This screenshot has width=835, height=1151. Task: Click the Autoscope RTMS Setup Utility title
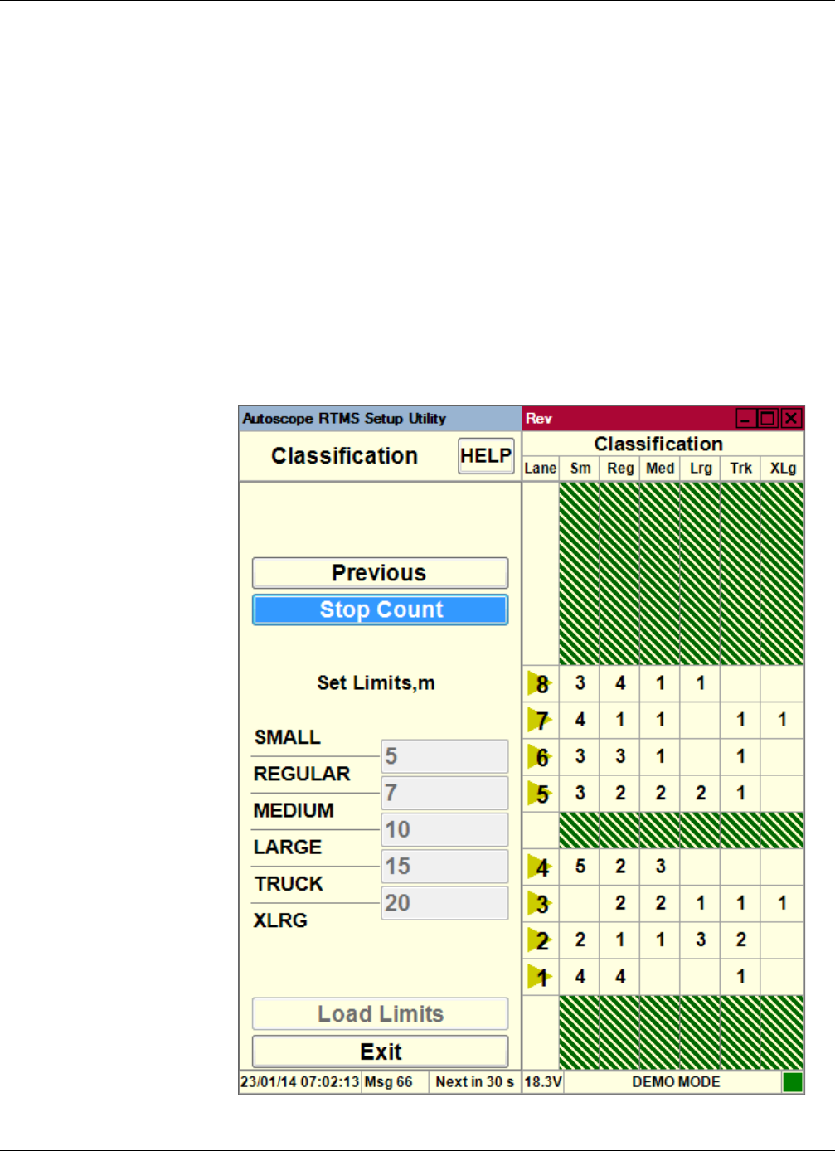tap(344, 419)
